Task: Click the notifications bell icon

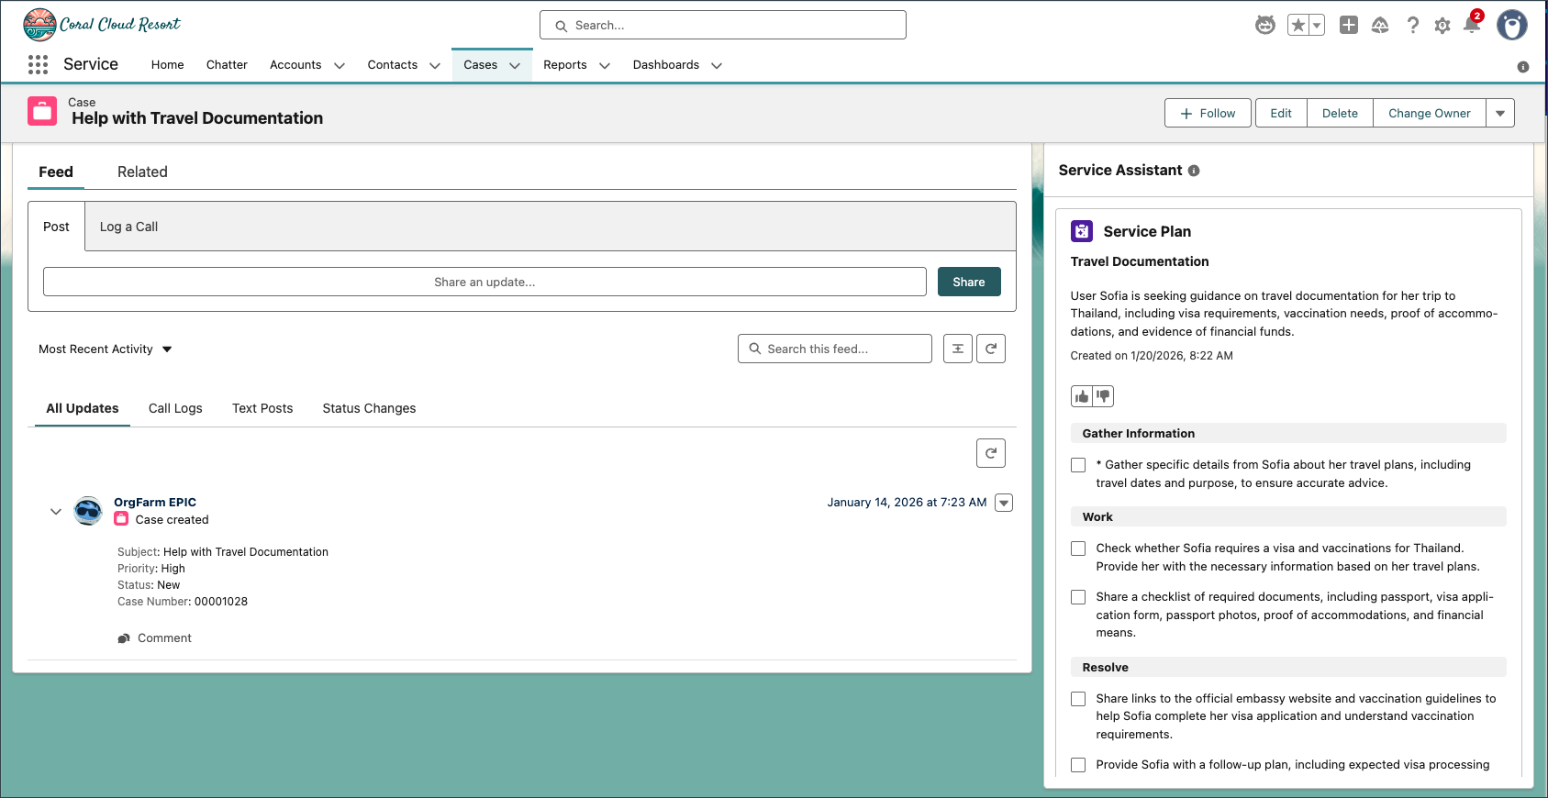Action: pyautogui.click(x=1472, y=26)
